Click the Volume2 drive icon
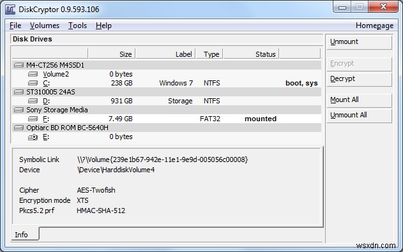Viewport: 403px width, 252px height. [x=33, y=74]
